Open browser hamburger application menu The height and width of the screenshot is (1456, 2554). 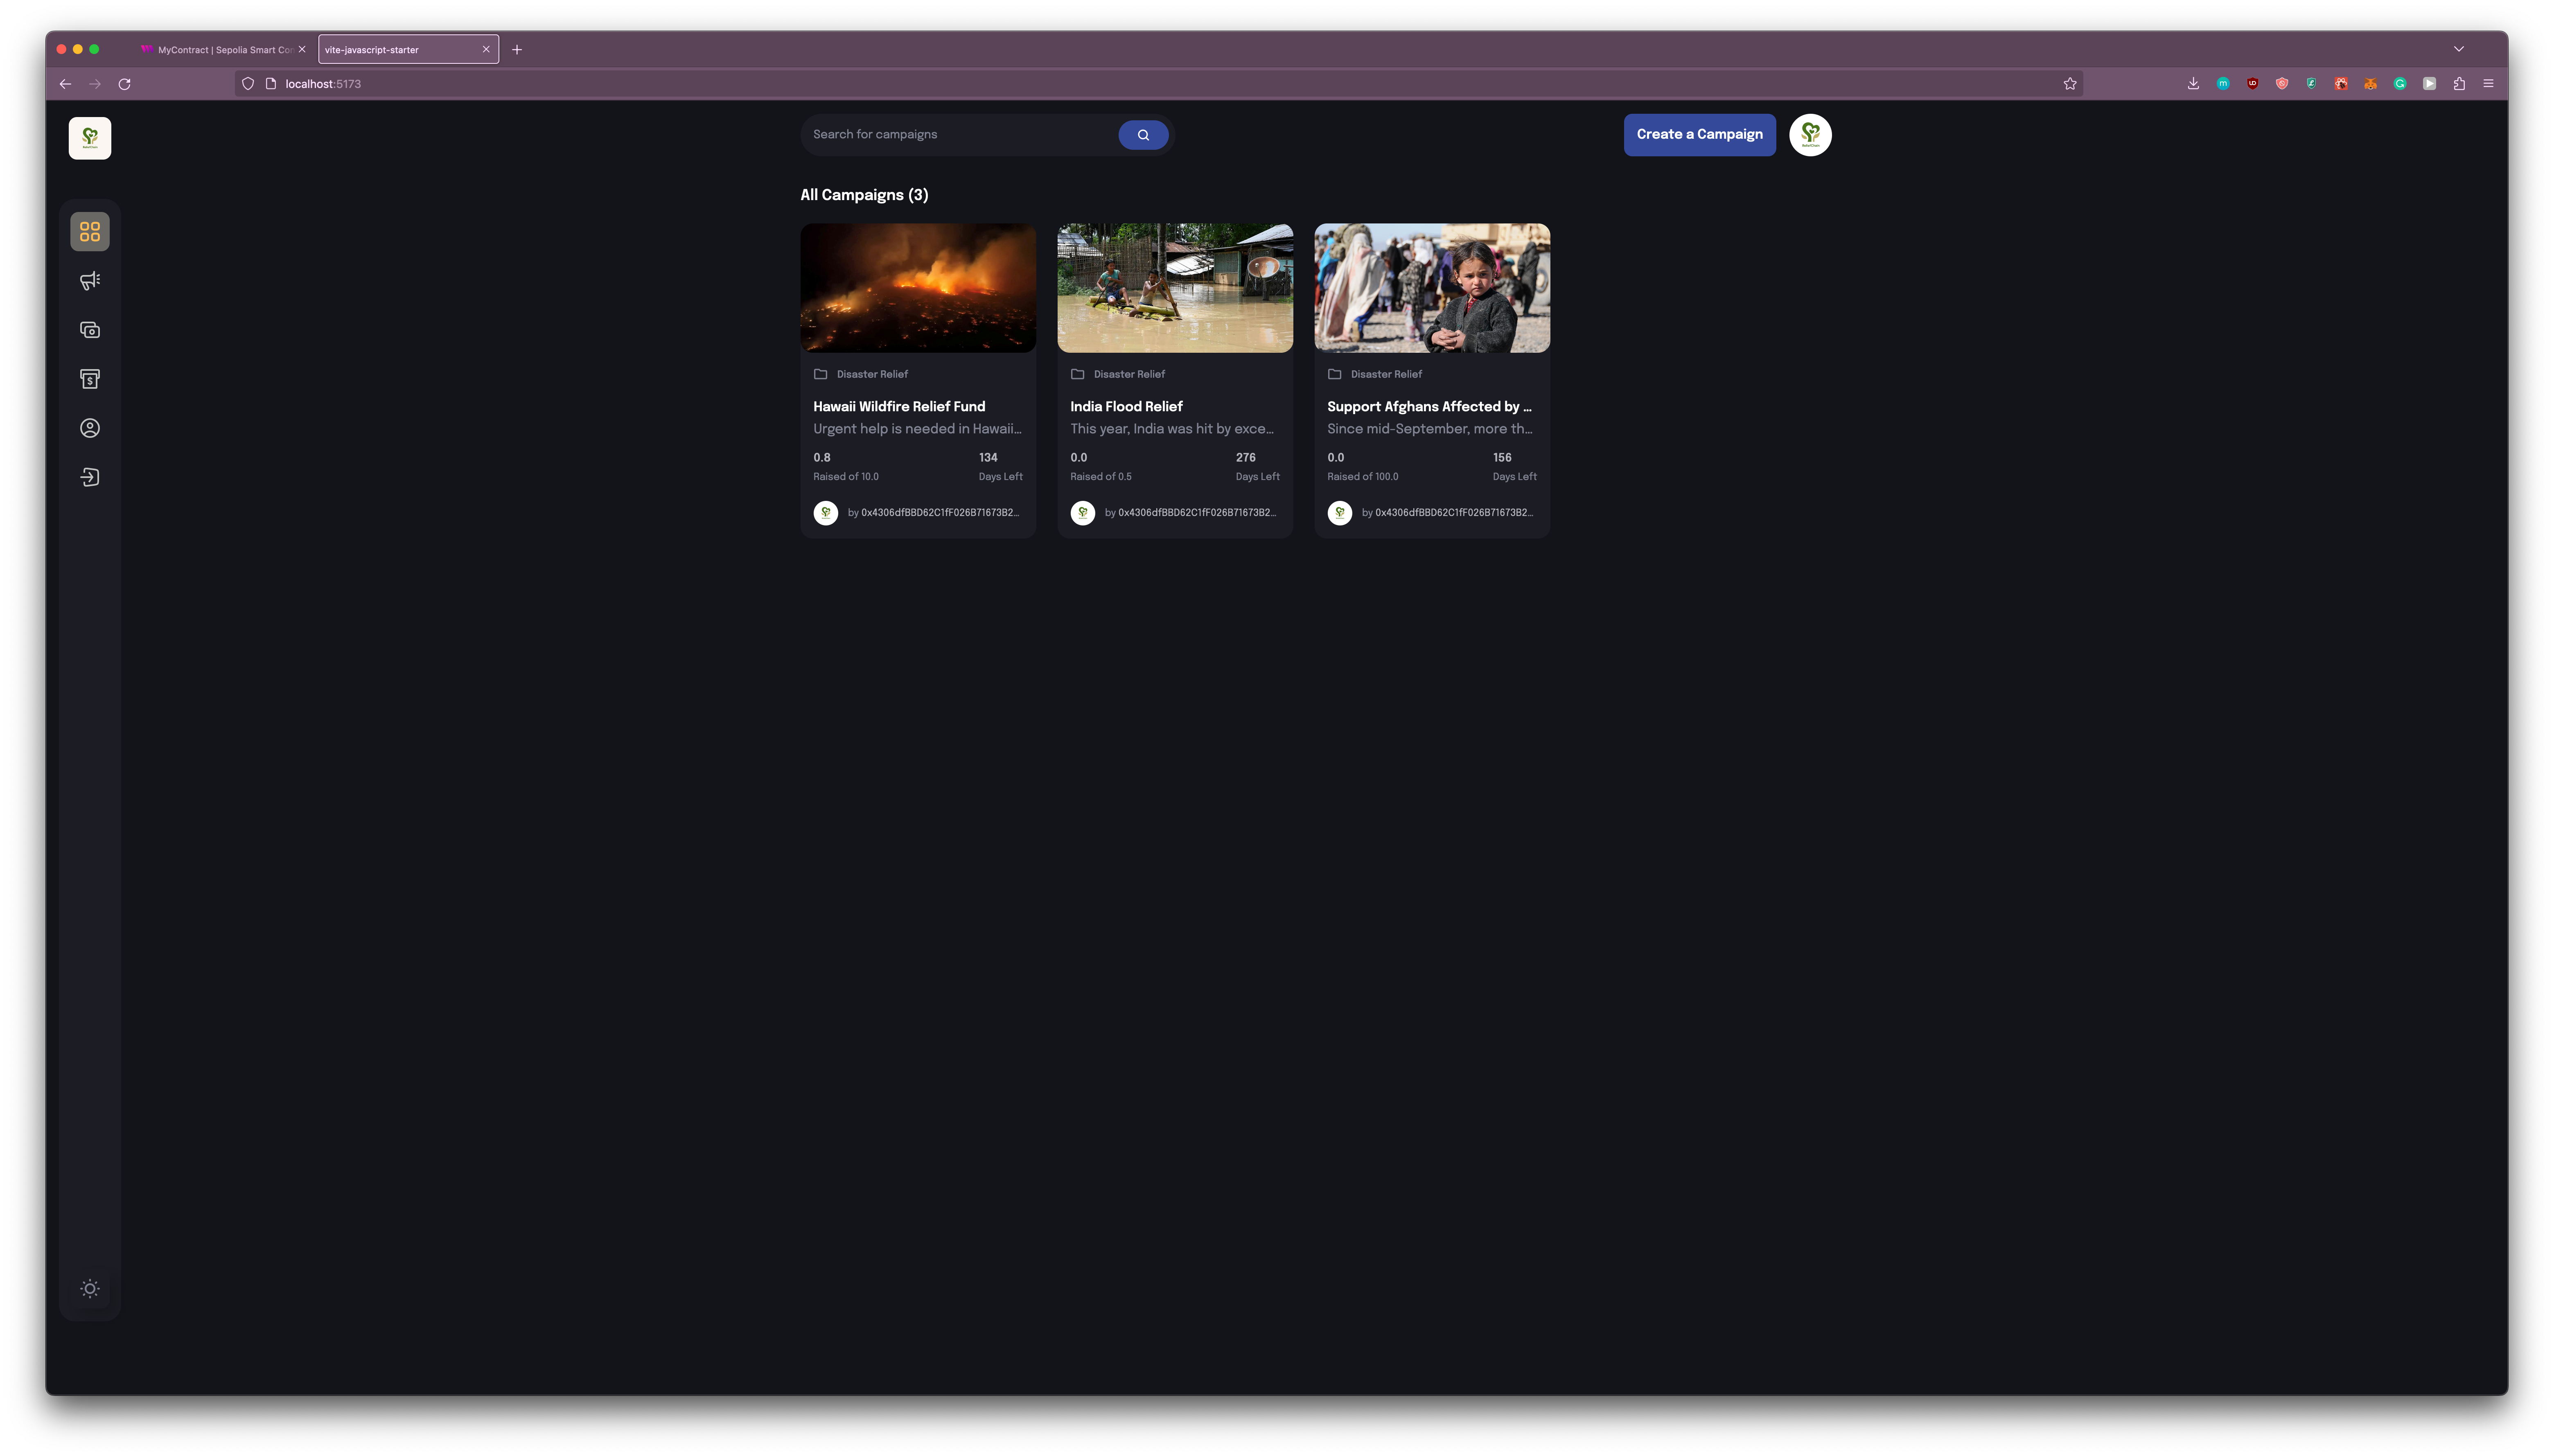2488,84
